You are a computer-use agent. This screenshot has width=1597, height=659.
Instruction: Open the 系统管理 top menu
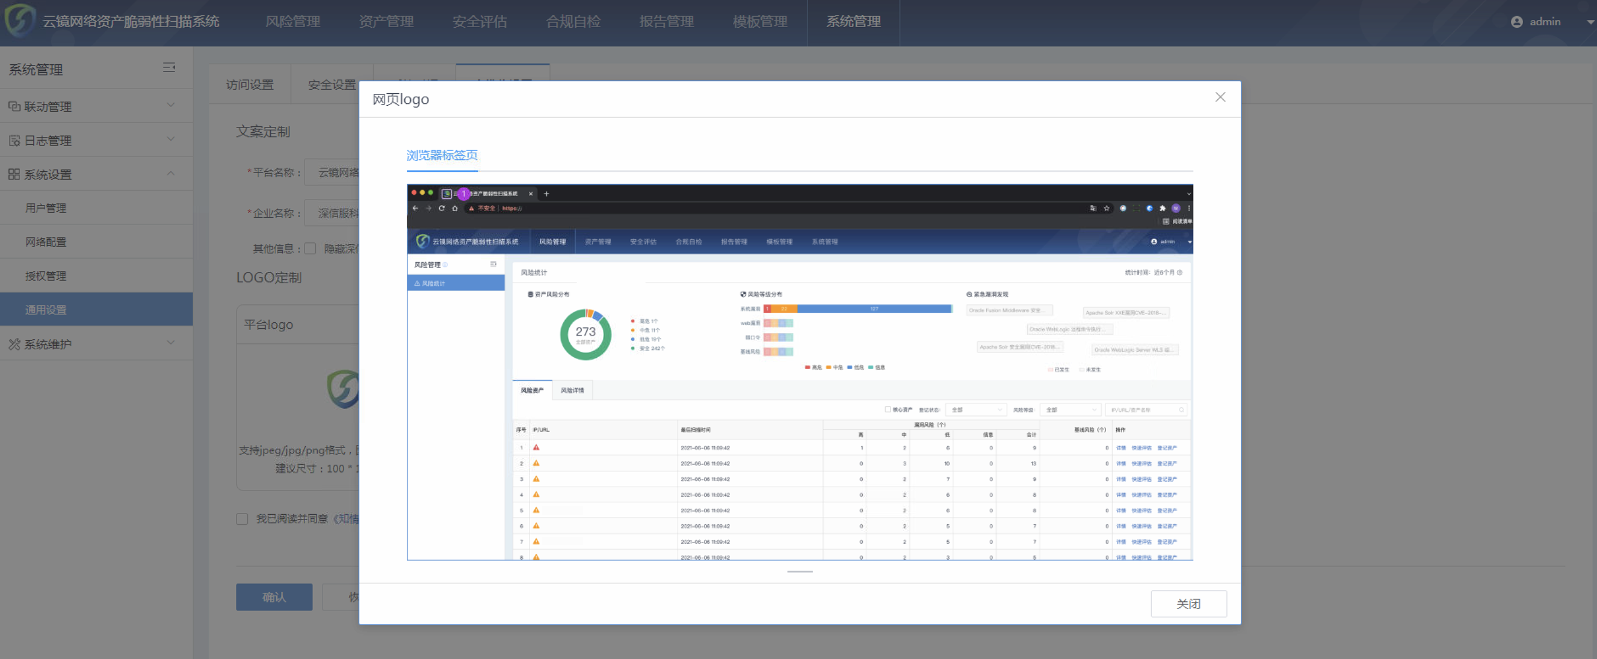[853, 22]
